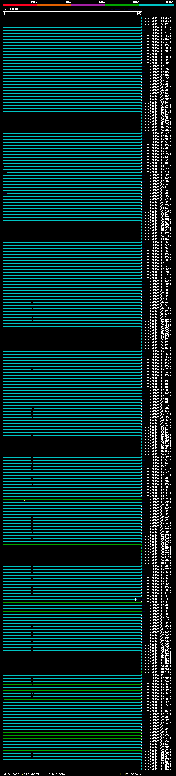Select the UniRef100_B9NPX7 label
The height and width of the screenshot is (776, 176).
pyautogui.click(x=158, y=756)
